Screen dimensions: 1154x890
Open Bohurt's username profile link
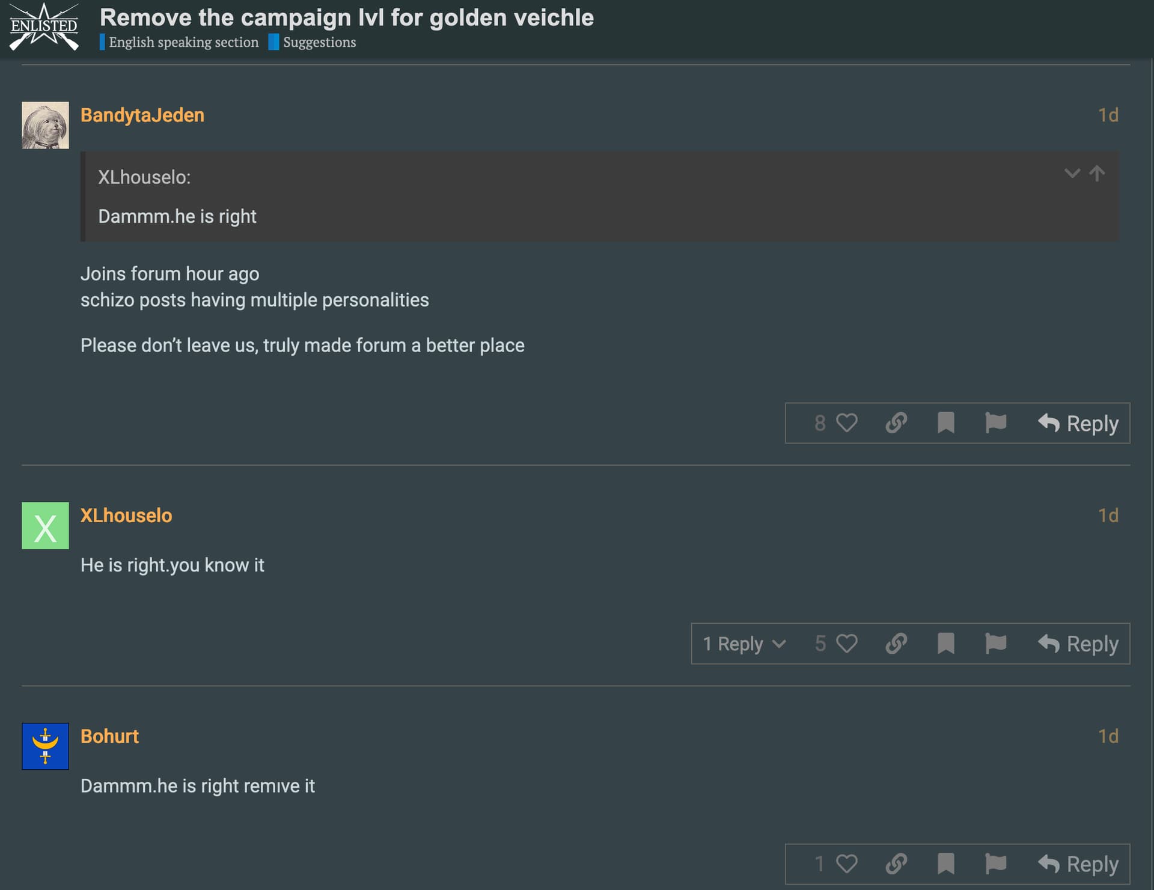coord(109,736)
